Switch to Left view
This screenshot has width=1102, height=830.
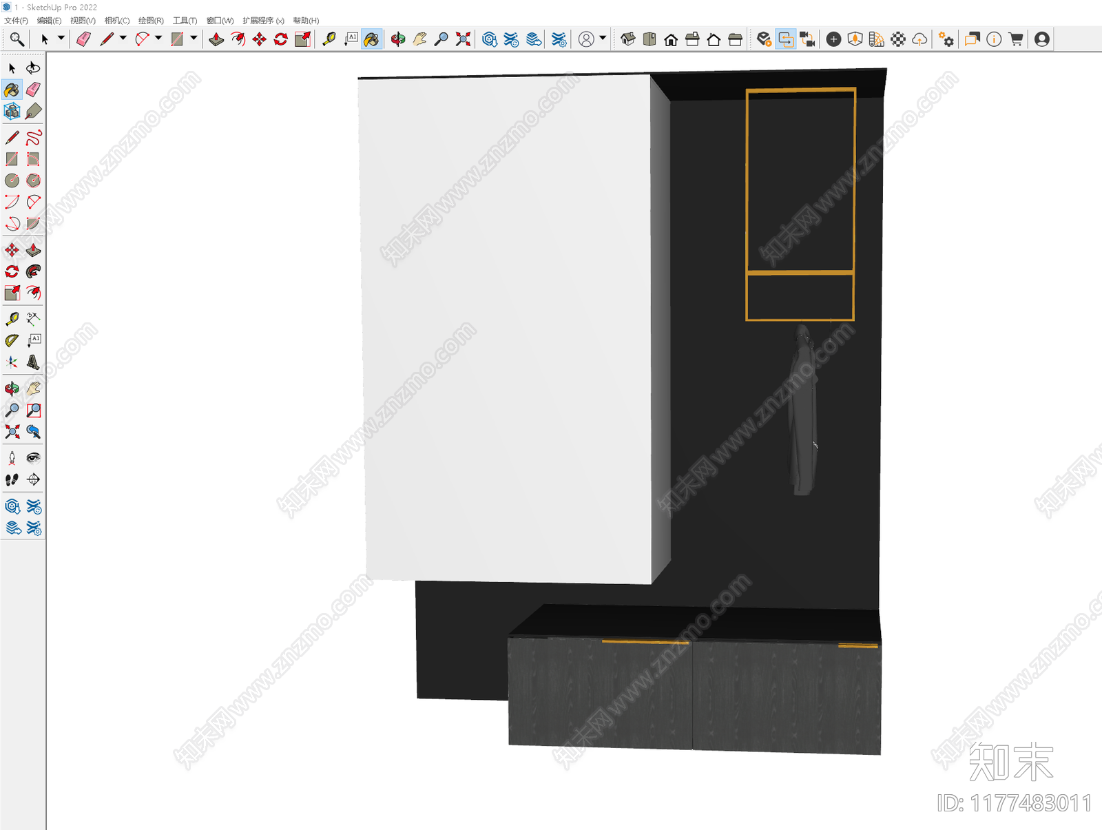(735, 39)
